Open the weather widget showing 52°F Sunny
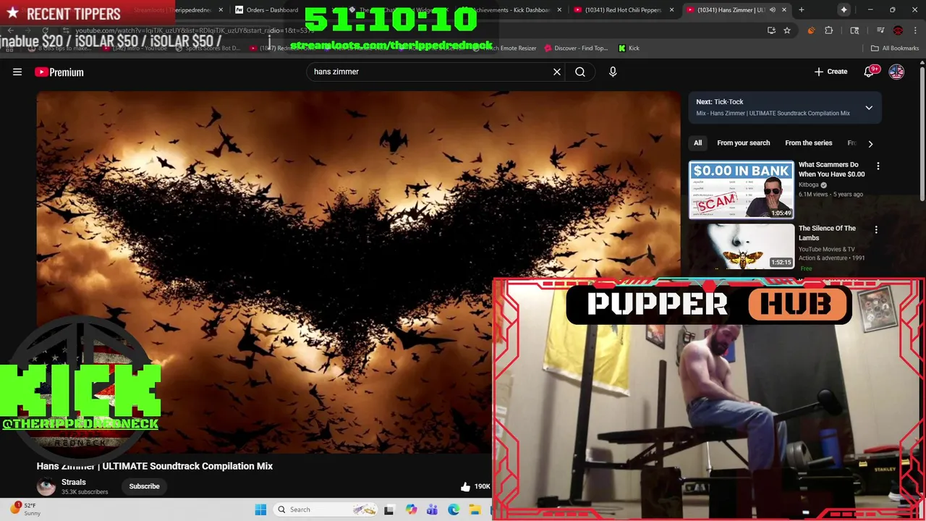The height and width of the screenshot is (521, 926). click(x=26, y=509)
